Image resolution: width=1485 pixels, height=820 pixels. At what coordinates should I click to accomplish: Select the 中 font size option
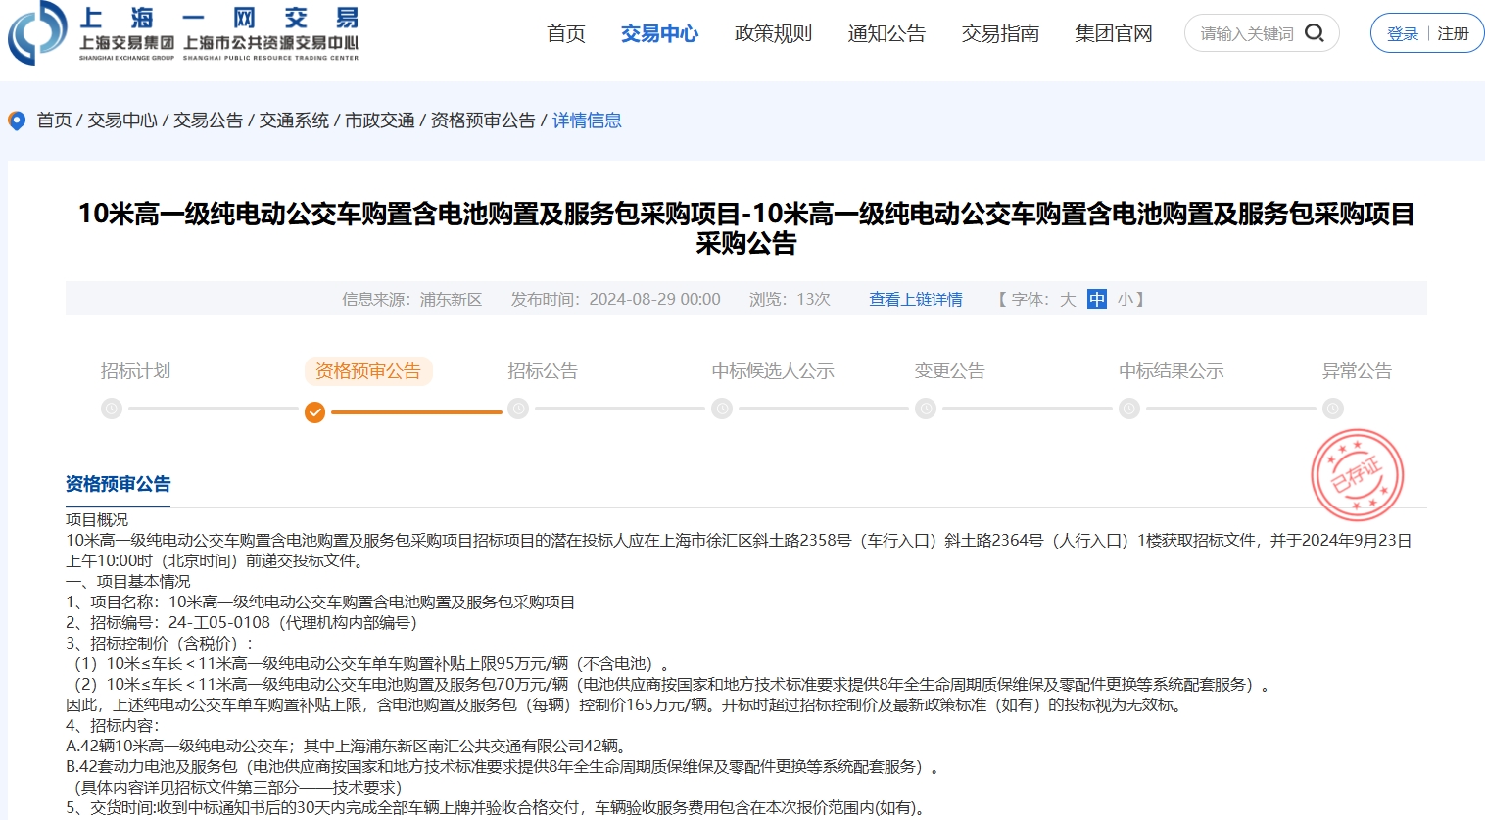point(1097,300)
